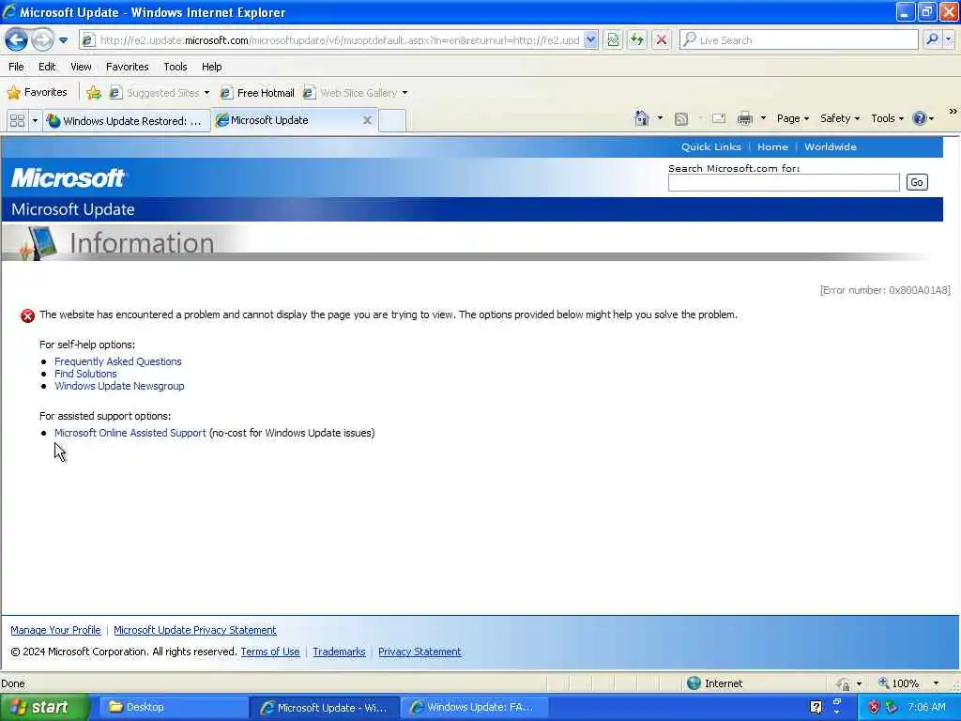Screen dimensions: 961x721
Task: Click the red security shield tray icon
Action: 874,708
